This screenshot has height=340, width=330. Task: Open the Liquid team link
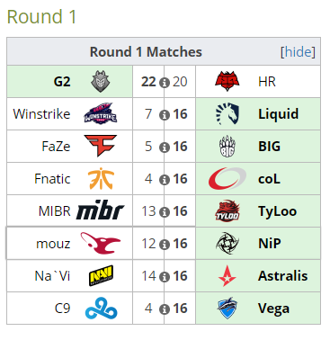pos(279,114)
